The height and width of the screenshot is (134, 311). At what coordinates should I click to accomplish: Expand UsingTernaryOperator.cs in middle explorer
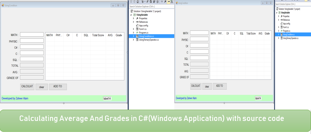click(134, 40)
